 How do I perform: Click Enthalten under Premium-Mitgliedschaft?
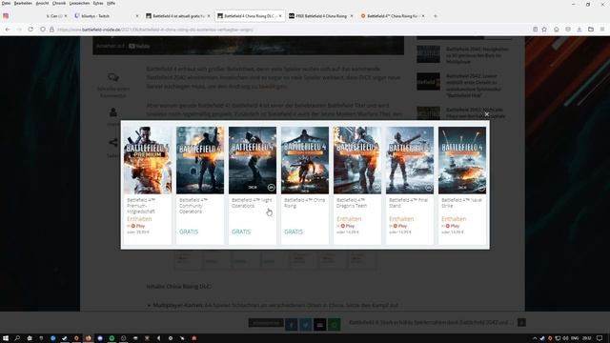139,219
